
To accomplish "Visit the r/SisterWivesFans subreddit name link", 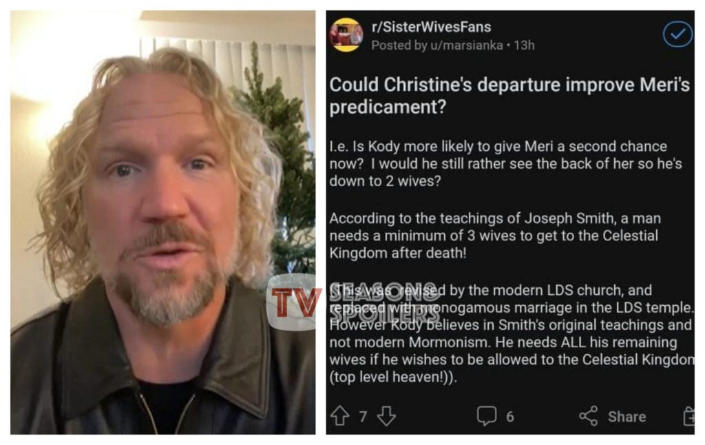I will (431, 27).
